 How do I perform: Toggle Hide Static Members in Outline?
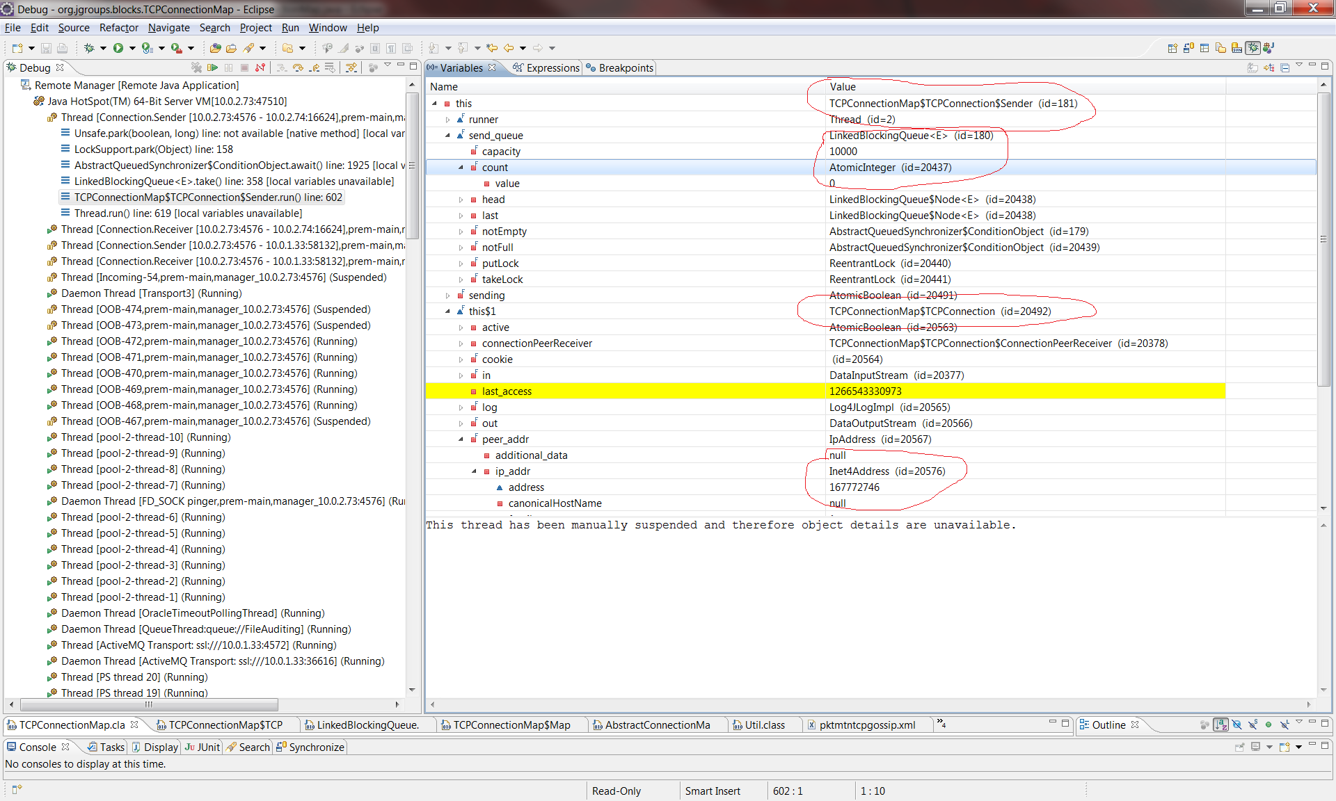pyautogui.click(x=1252, y=725)
